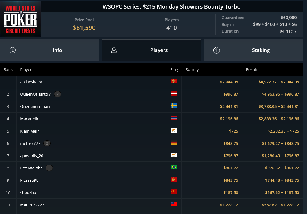Click the re-entry badge next to mette7777
Screen dimensions: 307x214
click(47, 143)
